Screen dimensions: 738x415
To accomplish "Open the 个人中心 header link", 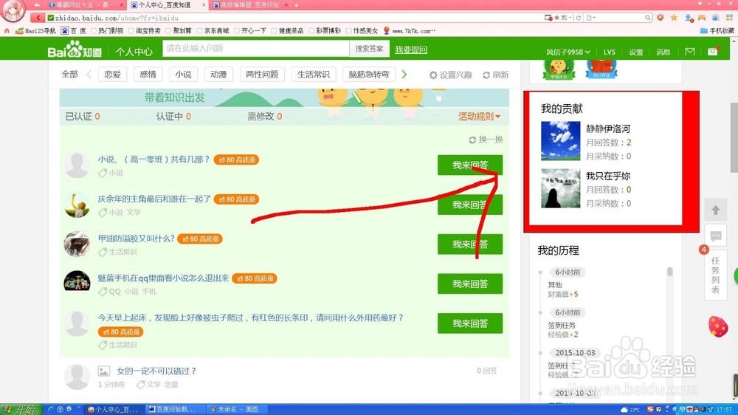I will point(134,52).
